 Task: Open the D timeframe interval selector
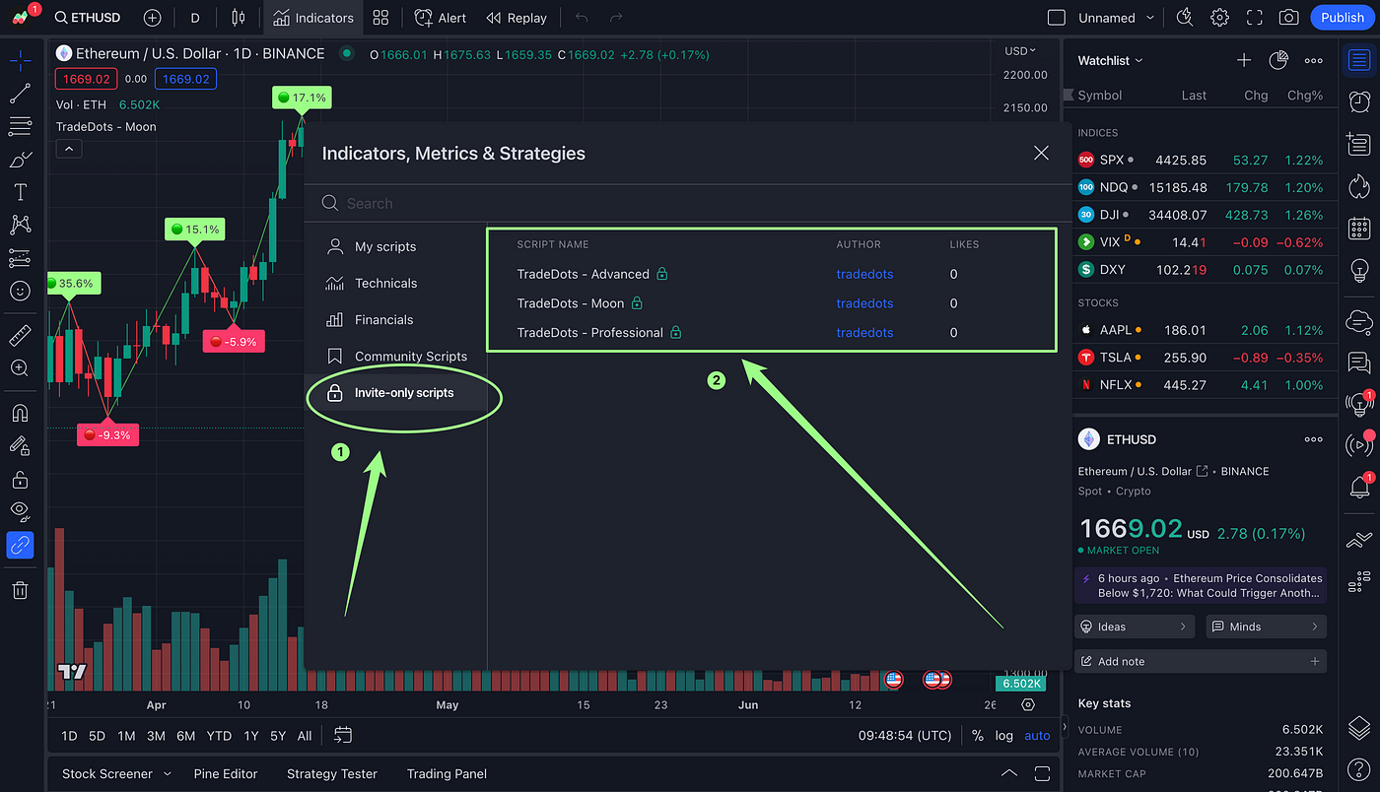[195, 18]
